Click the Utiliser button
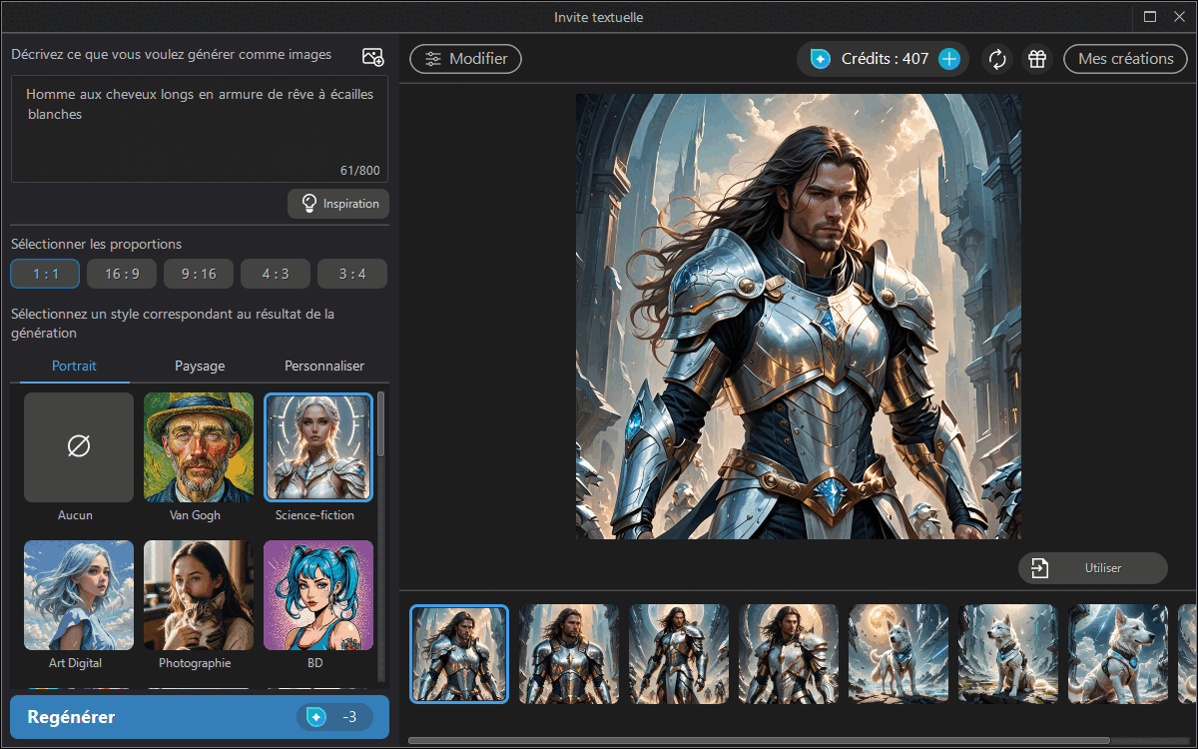Viewport: 1198px width, 749px height. [x=1093, y=568]
